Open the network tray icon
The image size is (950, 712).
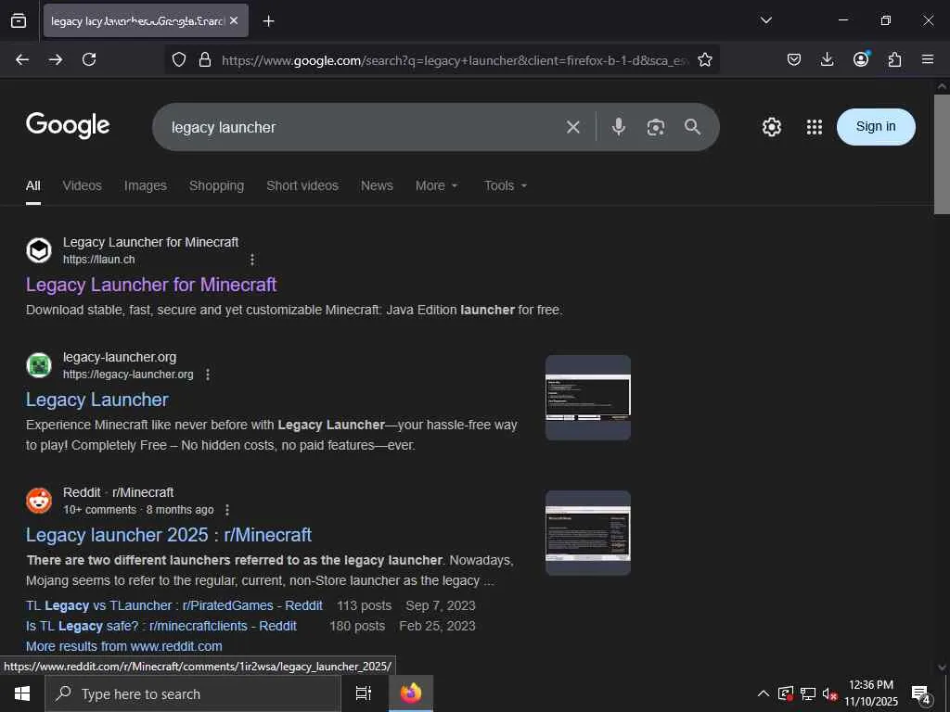[x=808, y=693]
